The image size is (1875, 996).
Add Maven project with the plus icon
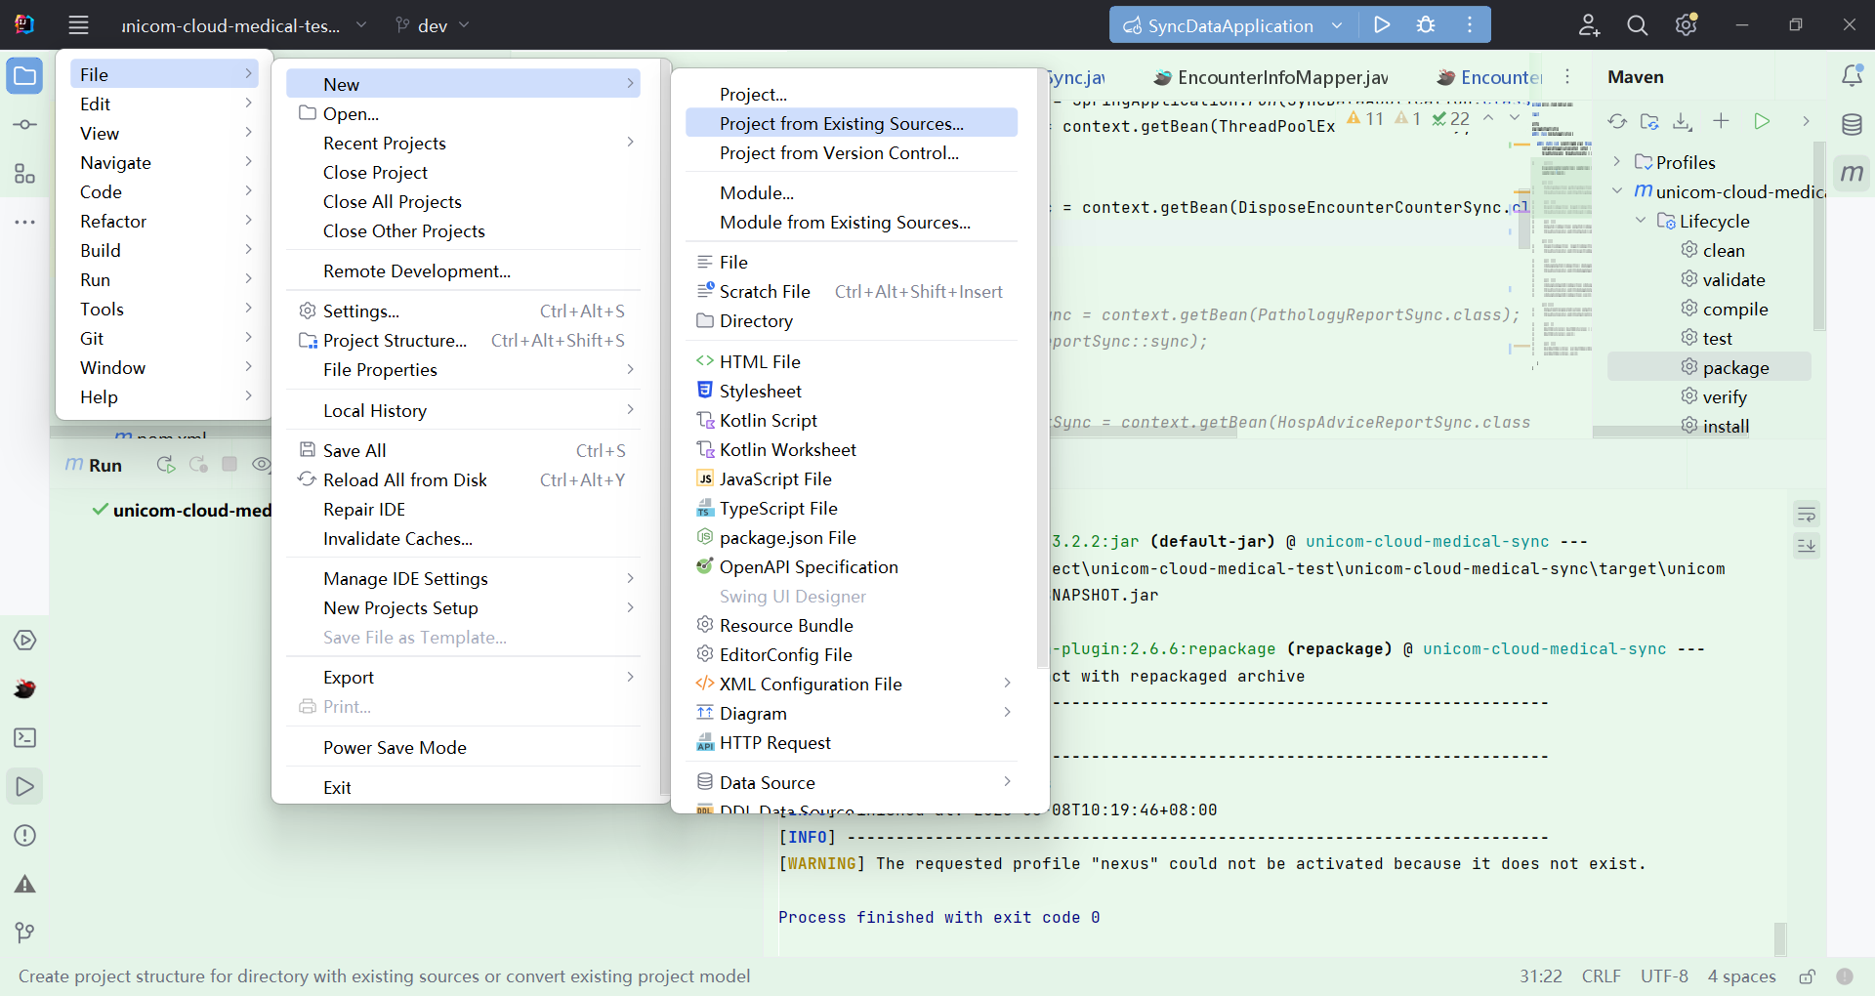coord(1721,121)
